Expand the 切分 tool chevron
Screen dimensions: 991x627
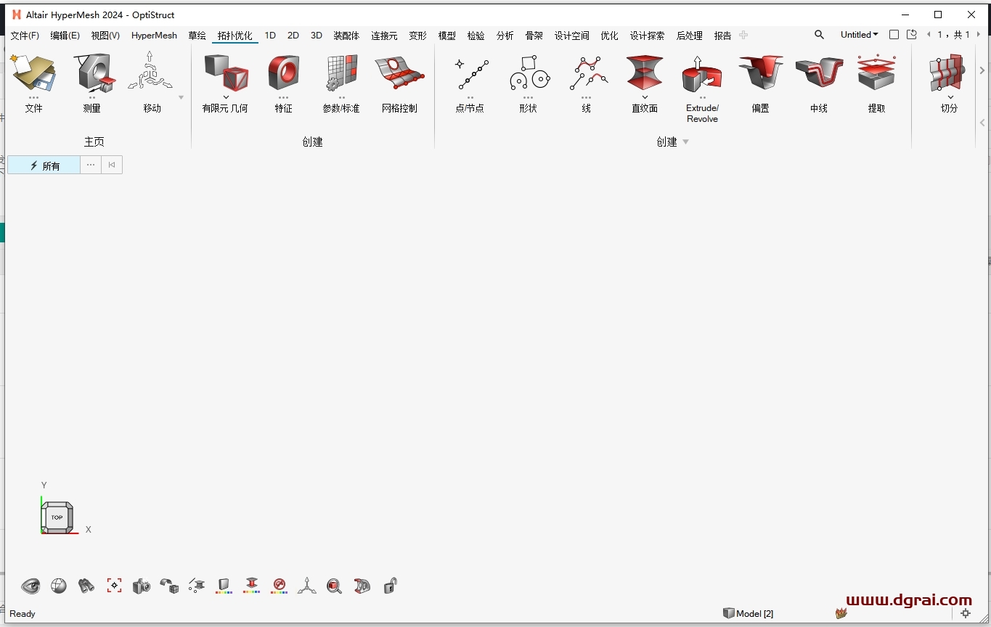pos(950,97)
